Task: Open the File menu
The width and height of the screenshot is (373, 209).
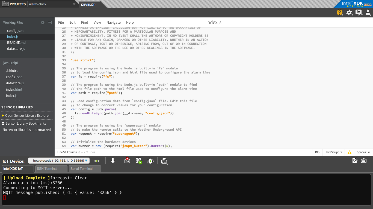Action: [x=61, y=22]
